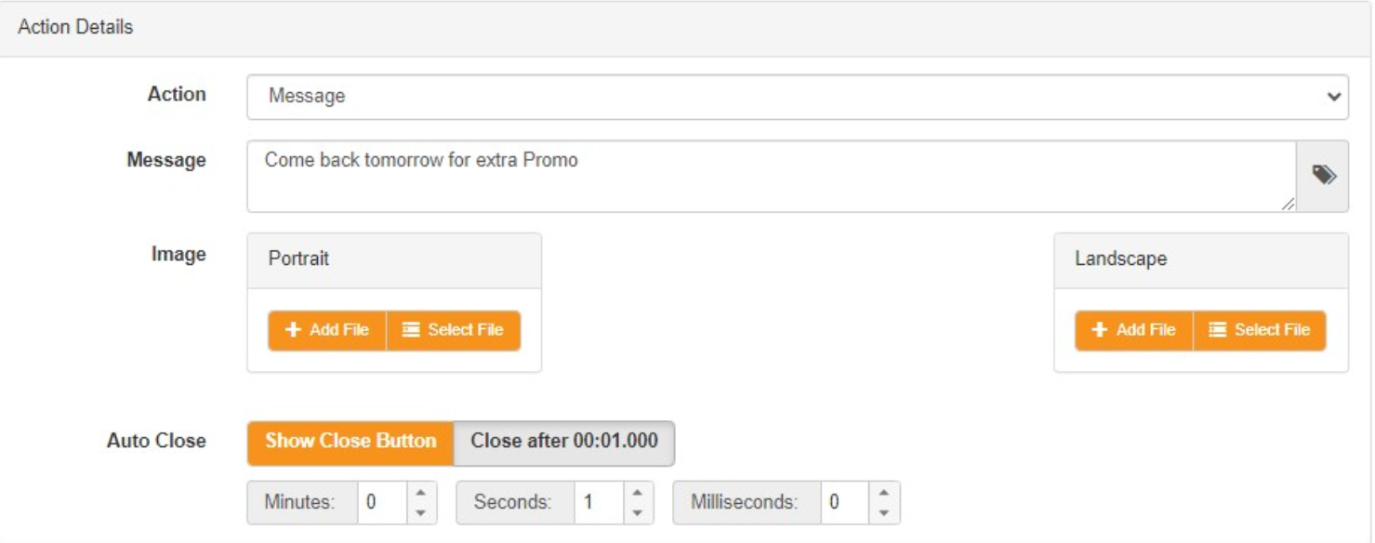Click the Message textarea resize handle

coord(1288,205)
